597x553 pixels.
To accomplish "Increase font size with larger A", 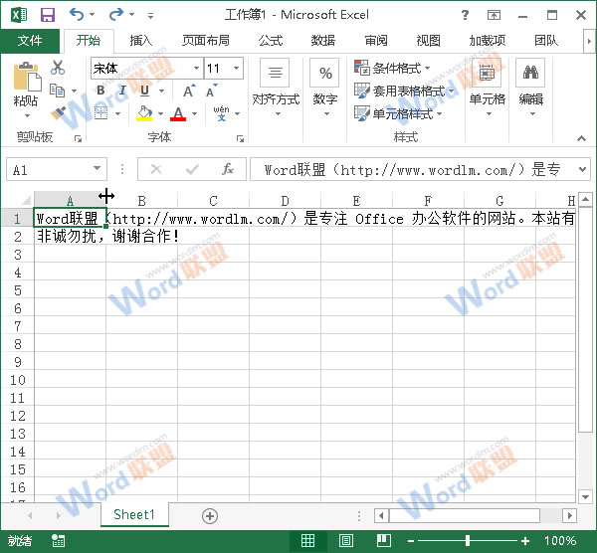I will (x=189, y=91).
